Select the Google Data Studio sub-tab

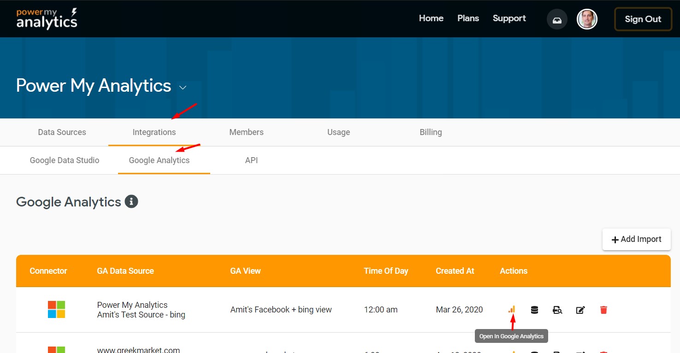point(65,160)
